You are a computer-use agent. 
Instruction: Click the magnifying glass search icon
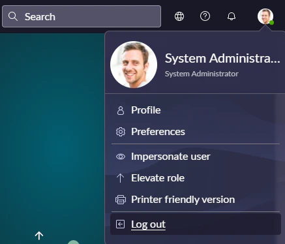(x=13, y=16)
